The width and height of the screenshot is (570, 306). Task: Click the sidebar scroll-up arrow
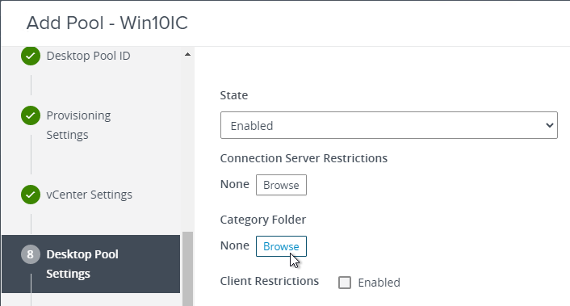coord(187,55)
